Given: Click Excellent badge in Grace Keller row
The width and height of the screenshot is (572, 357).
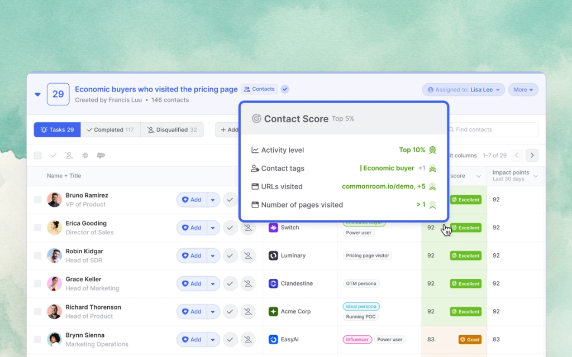Looking at the screenshot, I should (465, 283).
